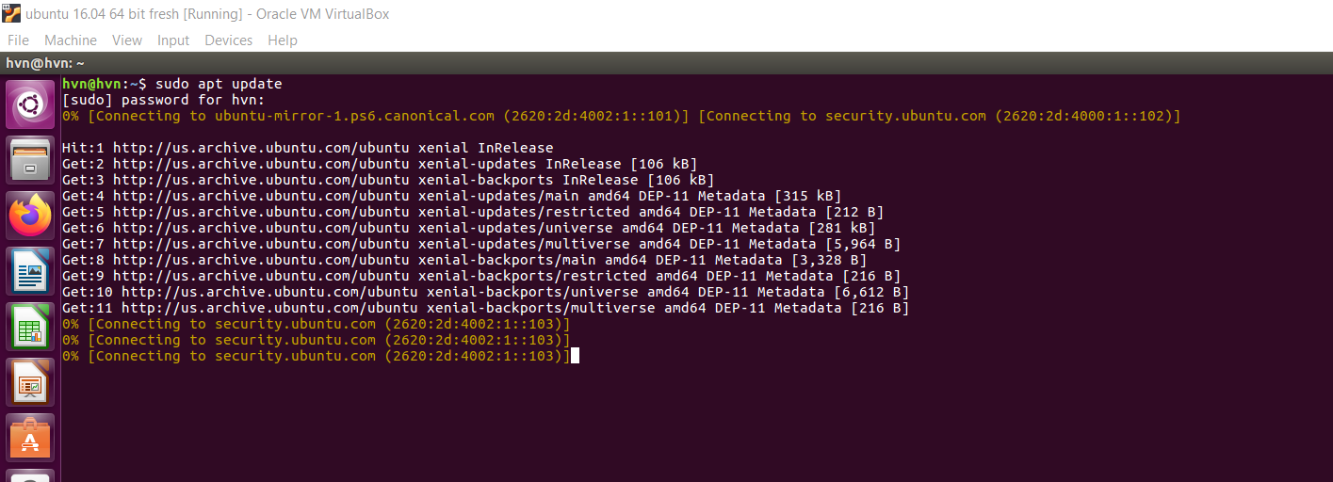Click the hvn@hvn terminal title bar
The height and width of the screenshot is (482, 1333).
[x=666, y=63]
